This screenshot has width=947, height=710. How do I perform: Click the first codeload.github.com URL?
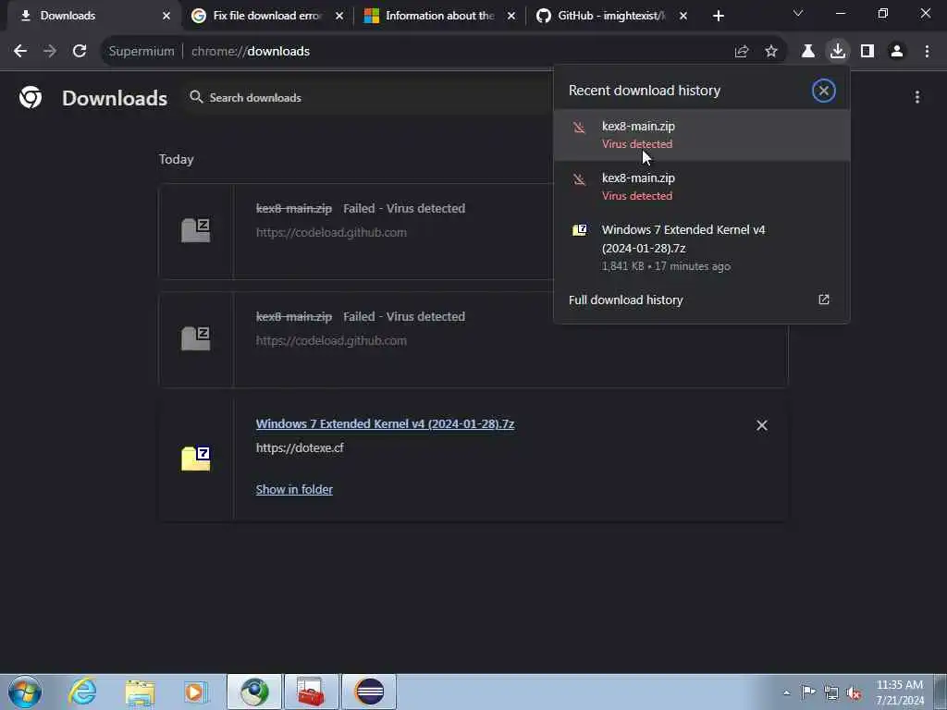pos(331,232)
